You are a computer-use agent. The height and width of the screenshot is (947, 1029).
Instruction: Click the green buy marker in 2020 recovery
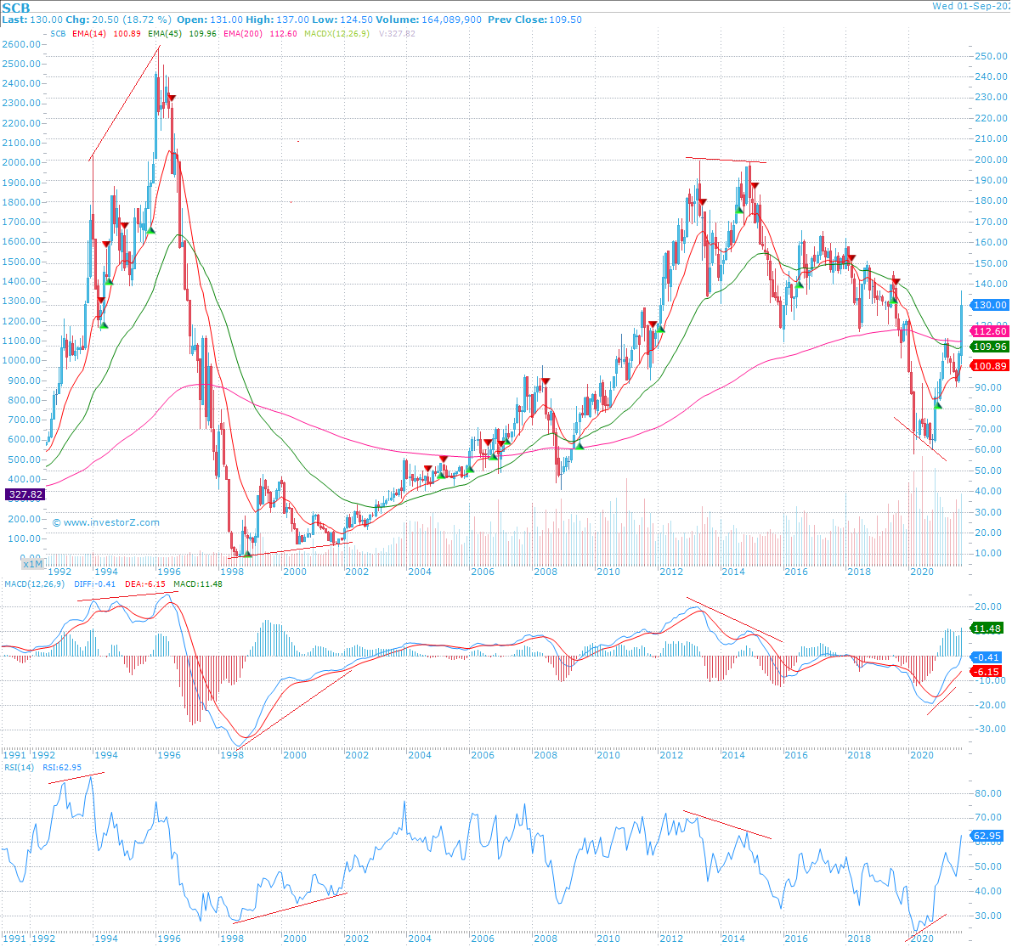pyautogui.click(x=938, y=404)
